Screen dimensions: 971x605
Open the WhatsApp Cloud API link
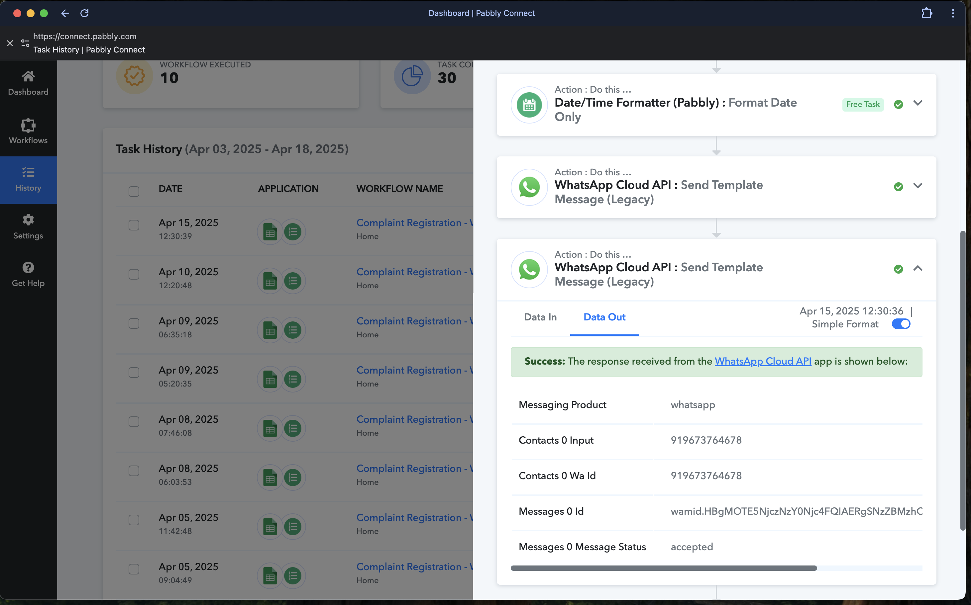(763, 361)
